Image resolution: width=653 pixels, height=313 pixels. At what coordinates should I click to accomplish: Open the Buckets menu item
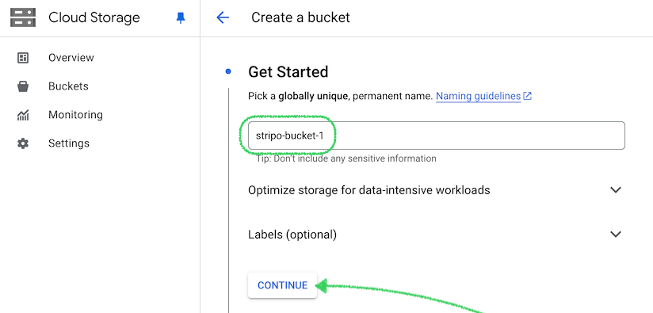68,86
